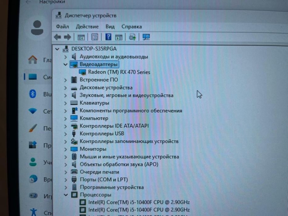Open the Accounts person icon in Settings sidebar
The width and height of the screenshot is (288, 216).
[x=33, y=162]
